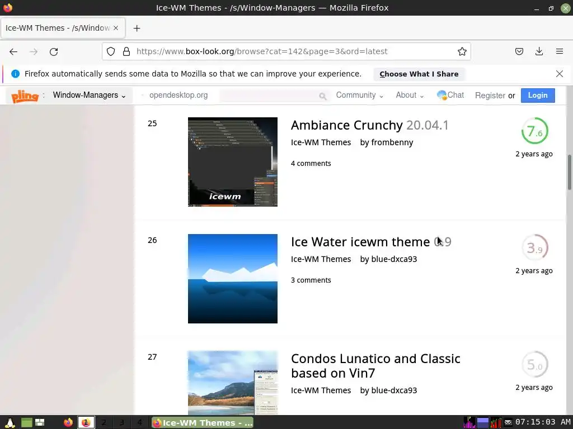Switch to workspace 3
Viewport: 573px width, 429px height.
click(x=121, y=422)
